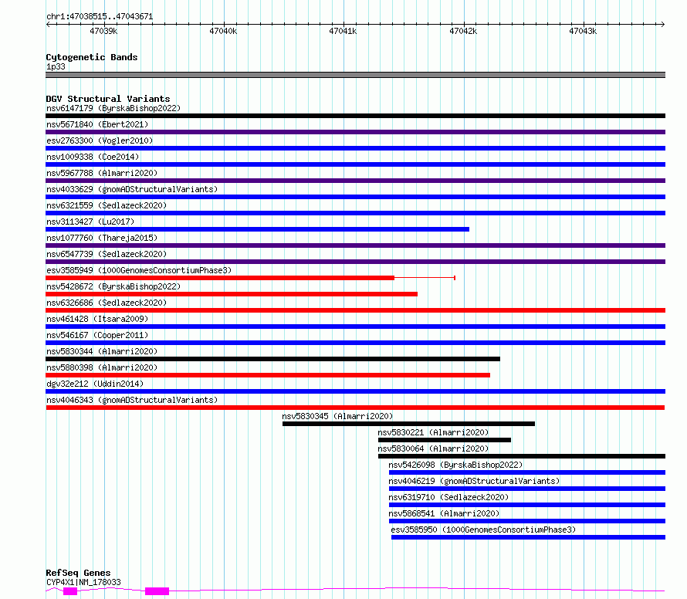
Task: Click the red bar under nsv5880398
Action: [268, 375]
